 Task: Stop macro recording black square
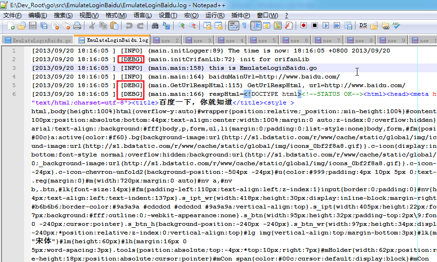pyautogui.click(x=314, y=26)
